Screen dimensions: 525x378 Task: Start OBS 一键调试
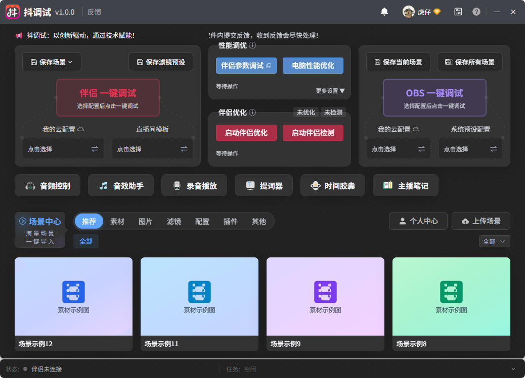click(x=434, y=97)
